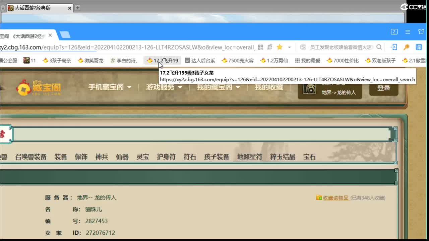
Task: Open bookmark 17,2飞升19
Action: (162, 61)
